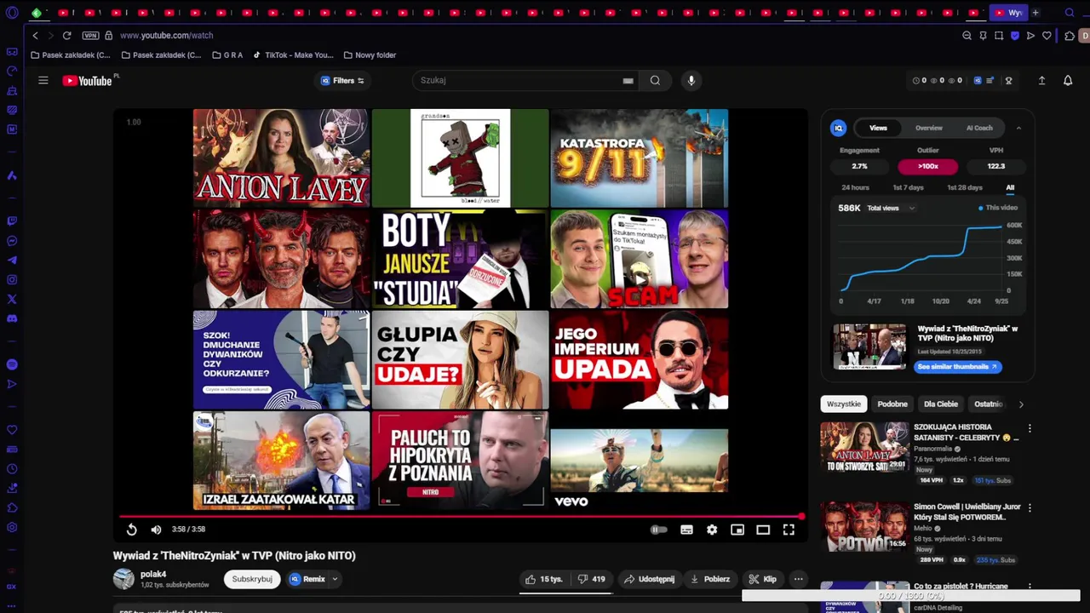Viewport: 1090px width, 613px height.
Task: Enter fullscreen mode
Action: [789, 530]
